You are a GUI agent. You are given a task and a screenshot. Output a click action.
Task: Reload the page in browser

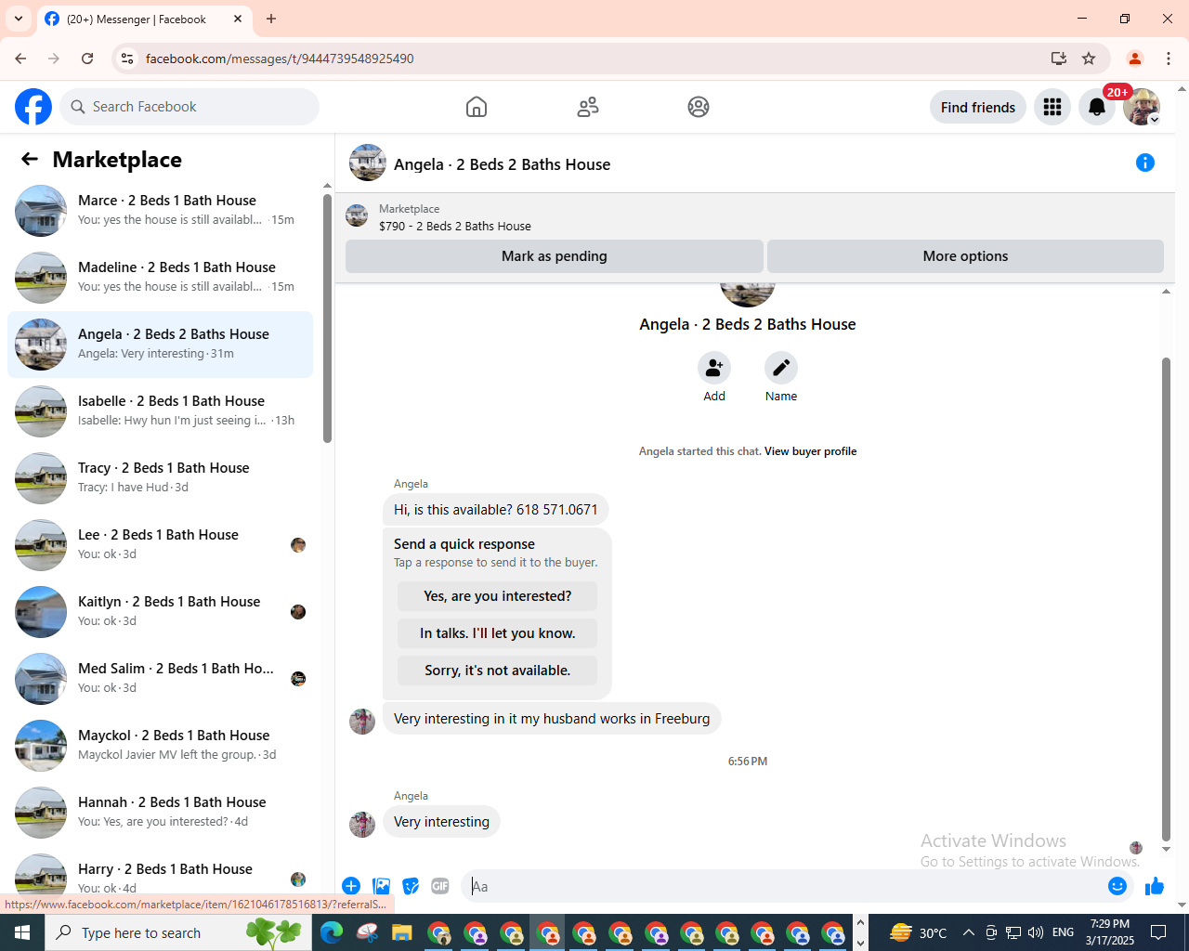pyautogui.click(x=87, y=59)
